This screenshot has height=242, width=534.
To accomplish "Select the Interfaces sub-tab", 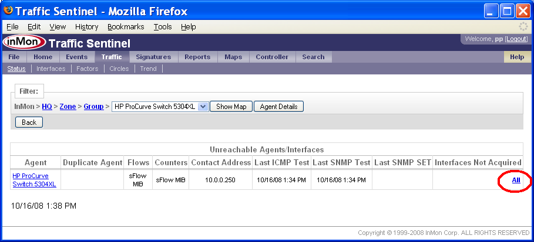I will coord(51,69).
